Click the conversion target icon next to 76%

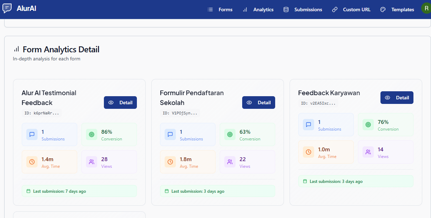click(x=368, y=125)
